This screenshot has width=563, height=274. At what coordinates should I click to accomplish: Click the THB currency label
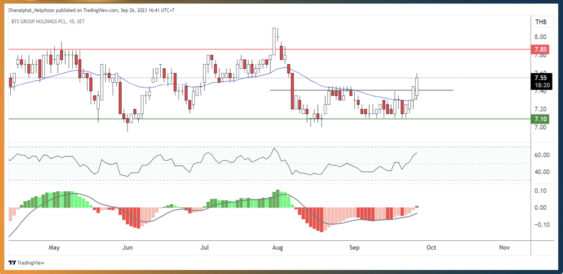541,22
